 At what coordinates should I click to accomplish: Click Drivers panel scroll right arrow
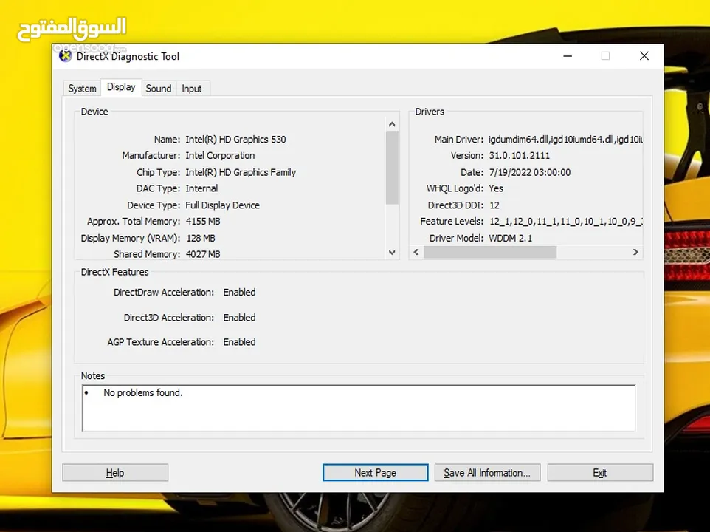(635, 252)
